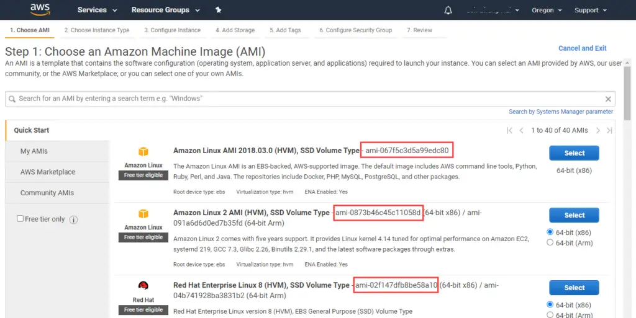Clear the AMI search with the X icon
The image size is (636, 318).
tap(608, 99)
